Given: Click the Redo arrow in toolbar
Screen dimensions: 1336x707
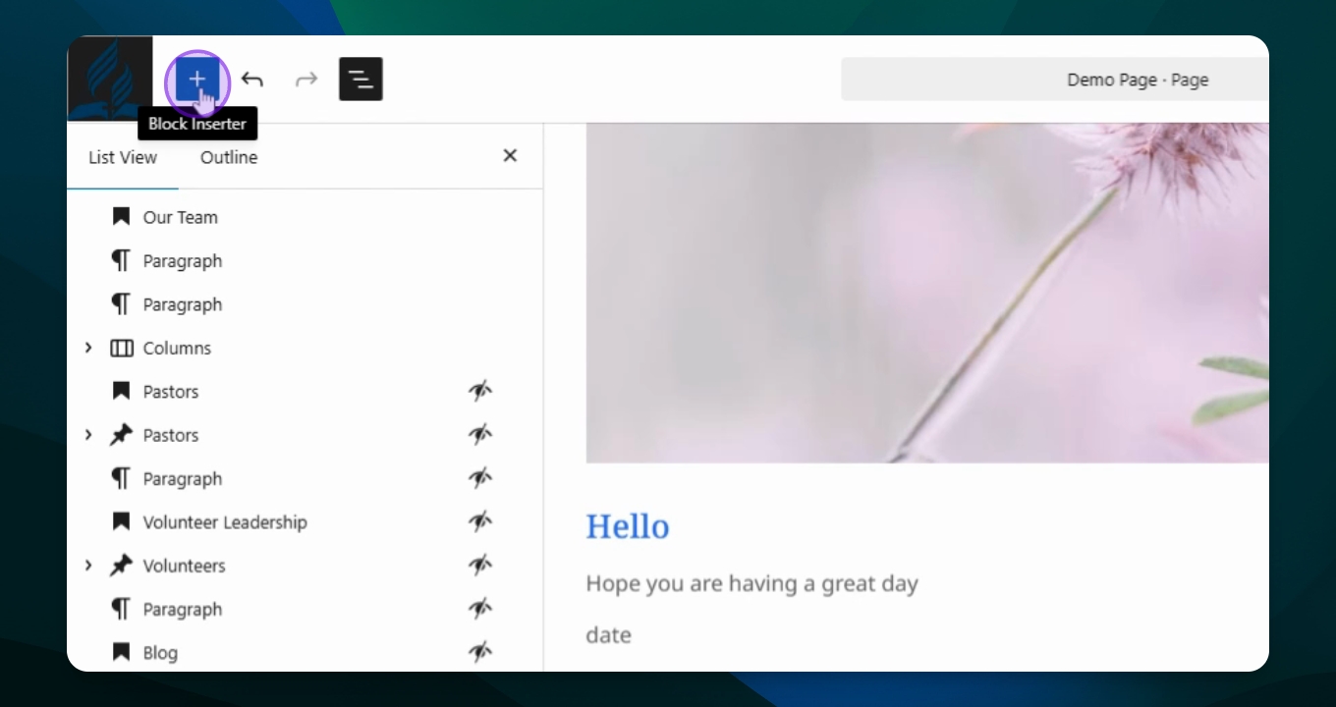Looking at the screenshot, I should [x=306, y=80].
